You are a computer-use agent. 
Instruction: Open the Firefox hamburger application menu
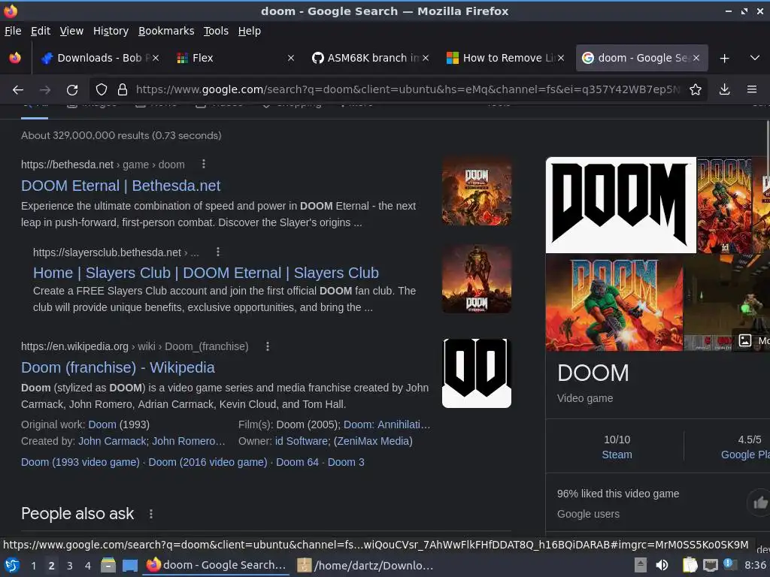click(x=752, y=89)
